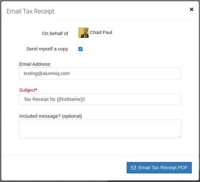The width and height of the screenshot is (200, 182).
Task: Click the 'Included message? (optional)' label
Action: tap(51, 116)
